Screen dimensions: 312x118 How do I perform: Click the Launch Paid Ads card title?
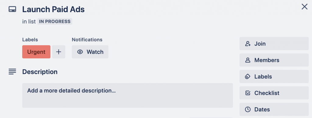point(53,9)
